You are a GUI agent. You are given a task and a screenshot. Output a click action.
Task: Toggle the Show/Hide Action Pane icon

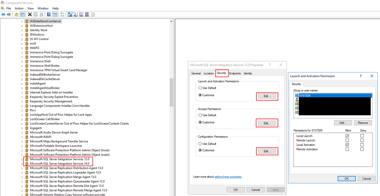pyautogui.click(x=55, y=14)
